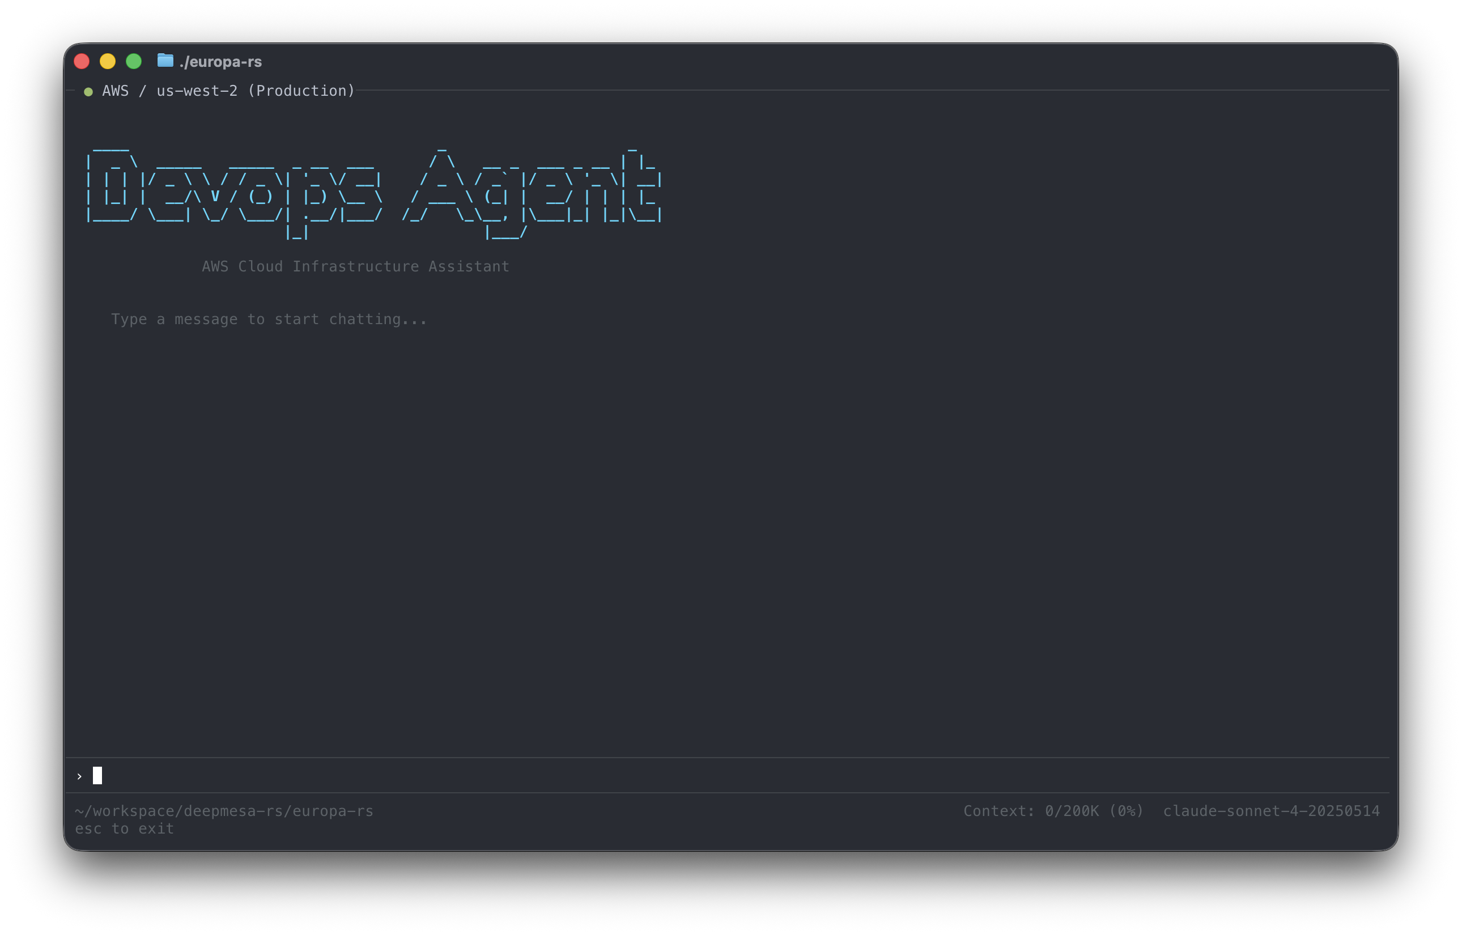The image size is (1462, 935).
Task: Click the esc to exit hint text
Action: click(x=124, y=828)
